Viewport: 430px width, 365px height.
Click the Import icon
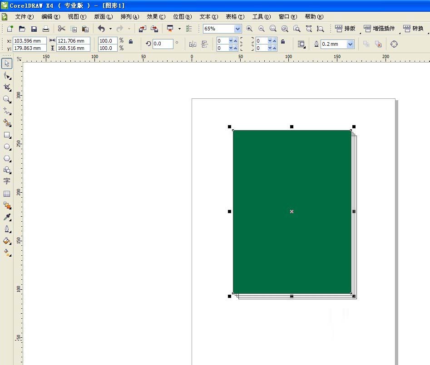point(142,29)
